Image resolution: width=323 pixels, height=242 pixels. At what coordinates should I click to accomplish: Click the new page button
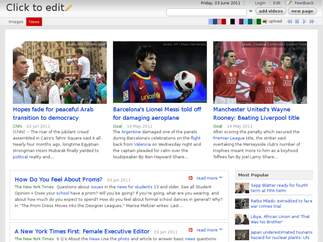click(x=302, y=11)
